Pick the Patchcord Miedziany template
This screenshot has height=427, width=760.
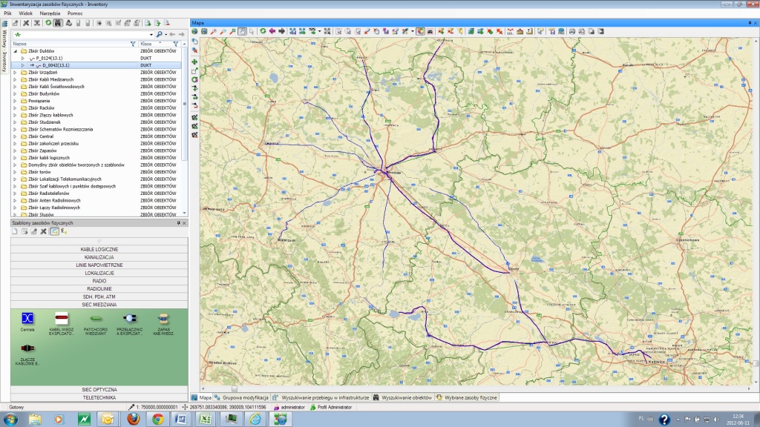pos(96,319)
